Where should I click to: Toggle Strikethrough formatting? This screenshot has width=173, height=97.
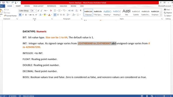[x=31, y=15]
